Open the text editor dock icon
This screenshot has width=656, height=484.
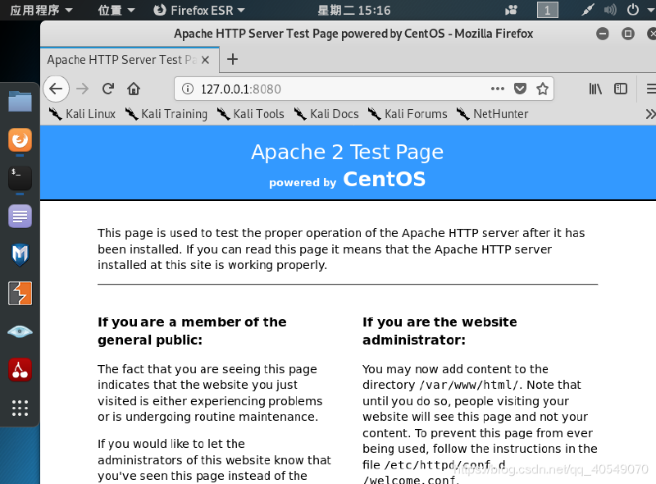[20, 217]
